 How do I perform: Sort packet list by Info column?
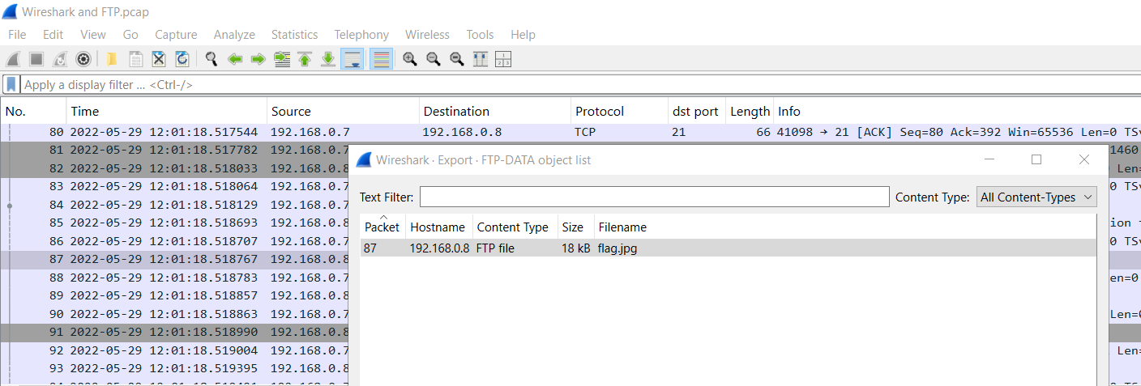coord(956,112)
